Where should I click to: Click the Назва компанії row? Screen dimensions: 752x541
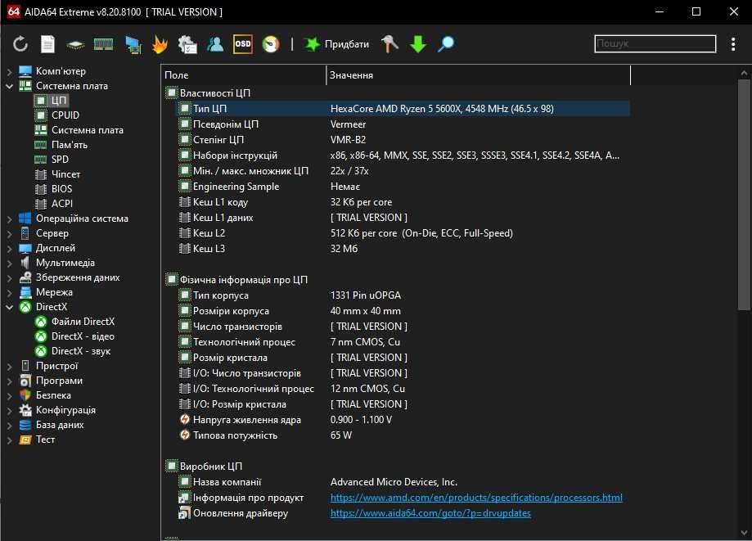pyautogui.click(x=403, y=482)
